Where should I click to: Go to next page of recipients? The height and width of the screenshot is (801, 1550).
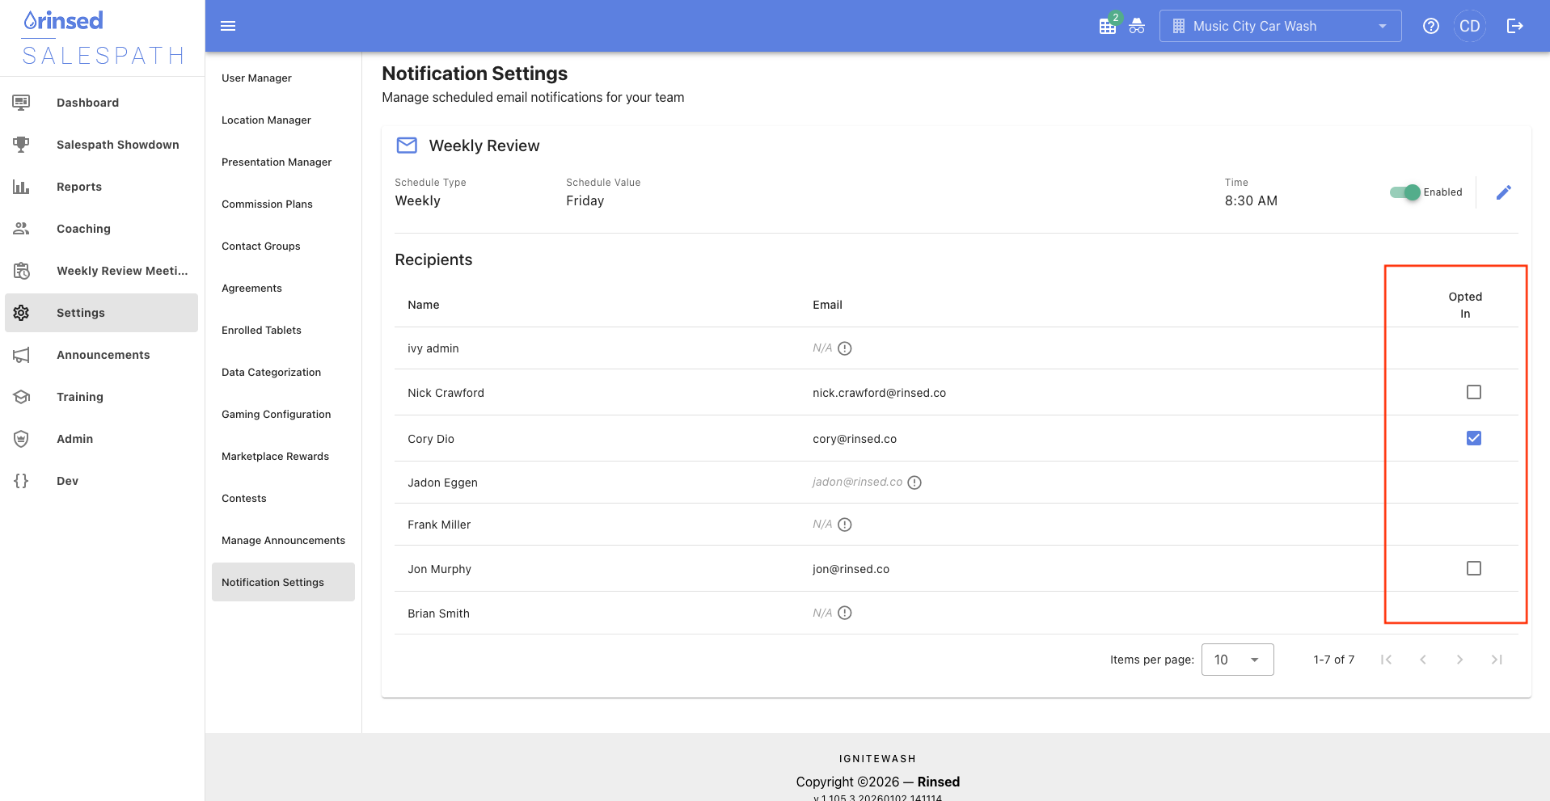click(x=1459, y=660)
